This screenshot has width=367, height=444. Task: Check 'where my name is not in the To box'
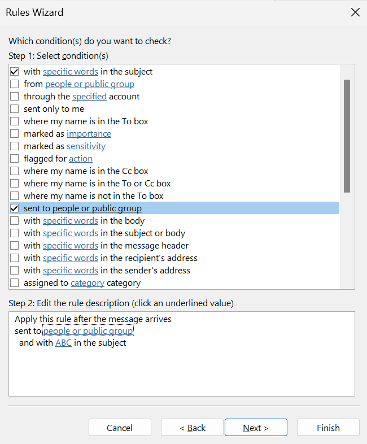point(15,196)
